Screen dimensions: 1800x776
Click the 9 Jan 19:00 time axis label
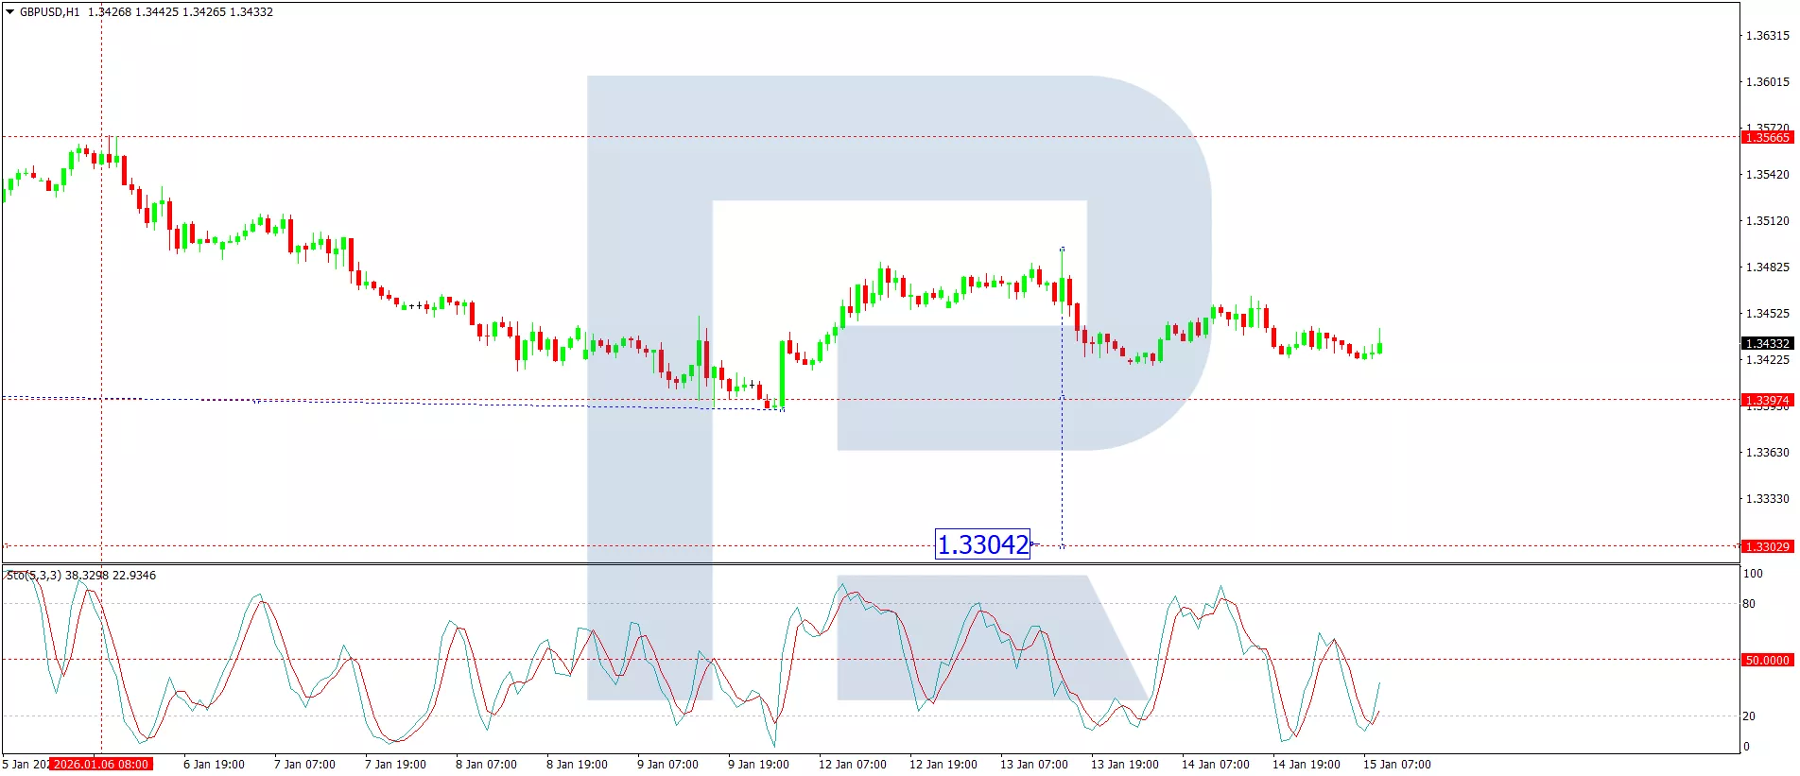tap(758, 765)
